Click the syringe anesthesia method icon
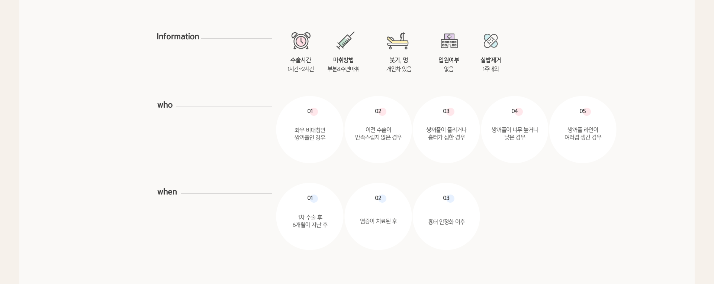This screenshot has width=714, height=284. [345, 40]
